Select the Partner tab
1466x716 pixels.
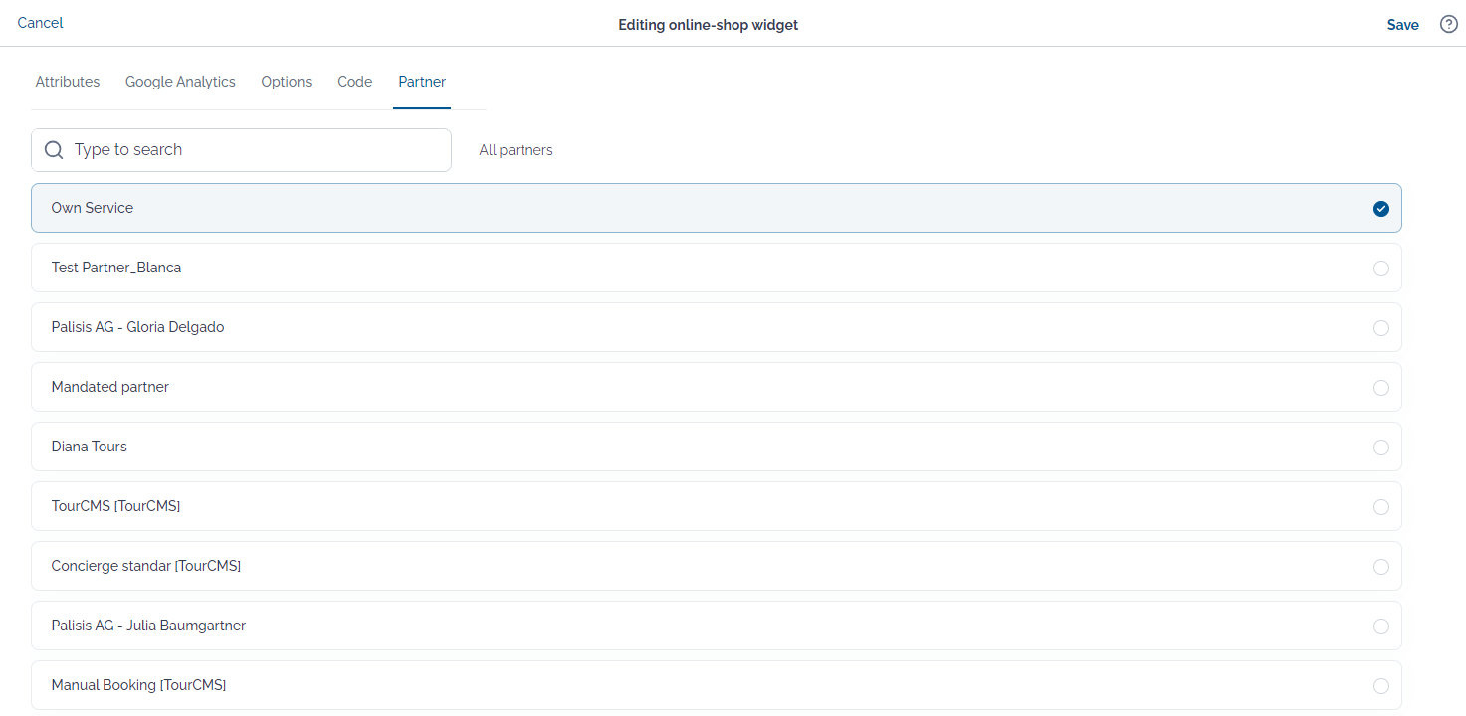[422, 82]
